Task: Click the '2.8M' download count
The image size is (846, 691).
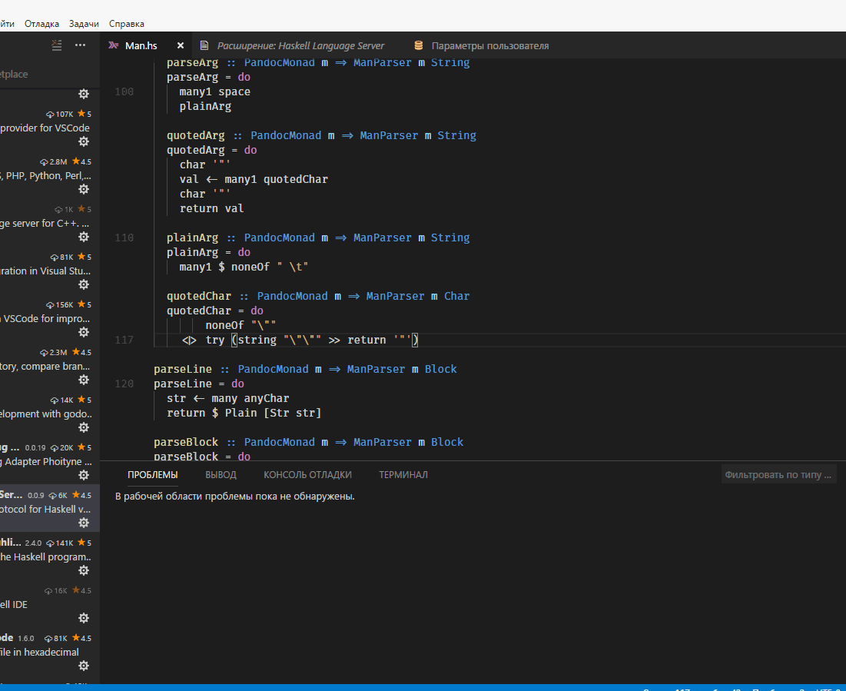Action: [x=58, y=162]
